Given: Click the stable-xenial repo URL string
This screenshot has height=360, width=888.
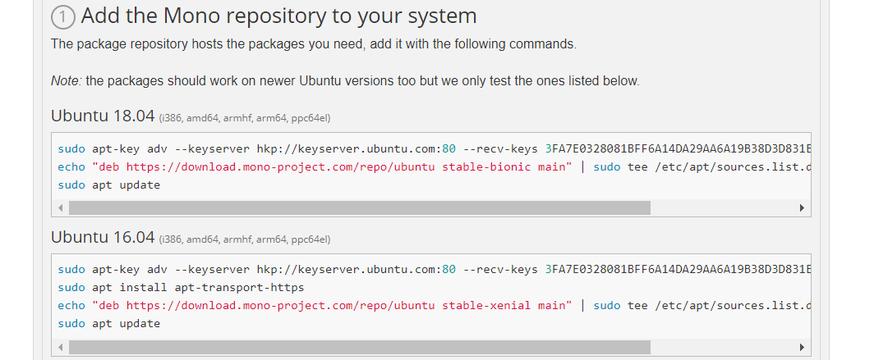Looking at the screenshot, I should (x=333, y=306).
